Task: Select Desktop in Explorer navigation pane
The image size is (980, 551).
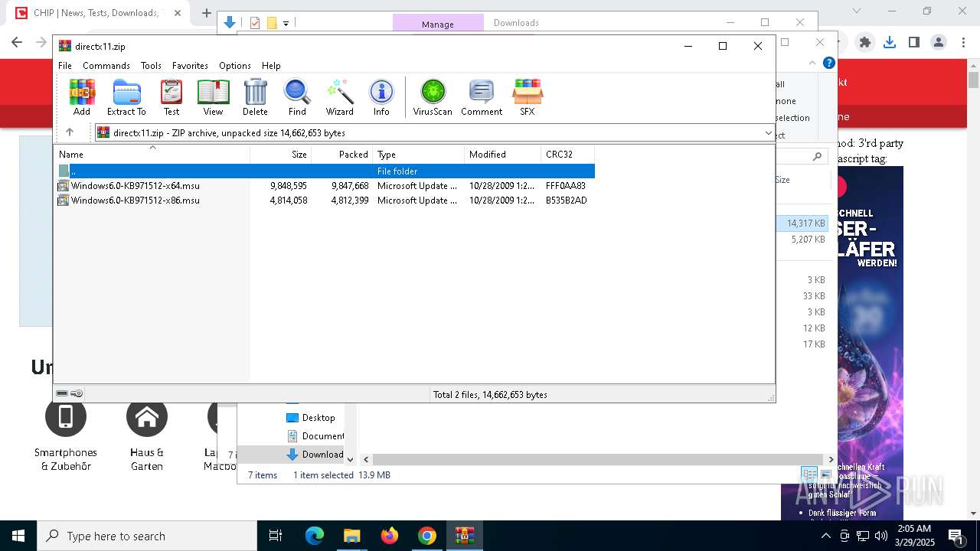Action: point(318,418)
